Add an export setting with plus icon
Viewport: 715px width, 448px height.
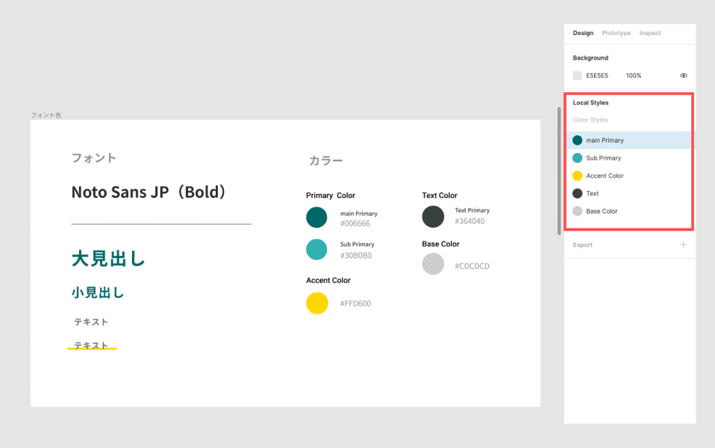click(x=683, y=244)
